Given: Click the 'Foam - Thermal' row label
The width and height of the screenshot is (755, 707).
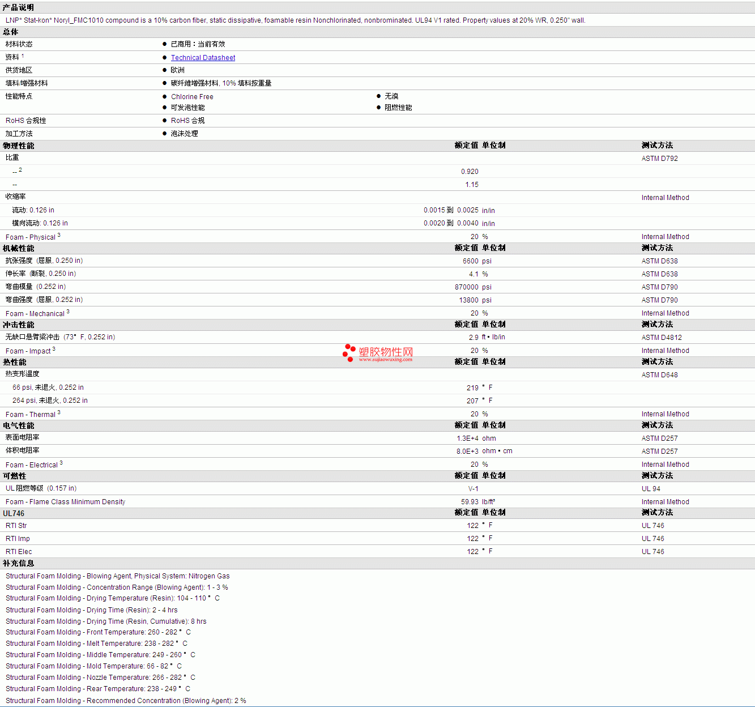Looking at the screenshot, I should (33, 414).
